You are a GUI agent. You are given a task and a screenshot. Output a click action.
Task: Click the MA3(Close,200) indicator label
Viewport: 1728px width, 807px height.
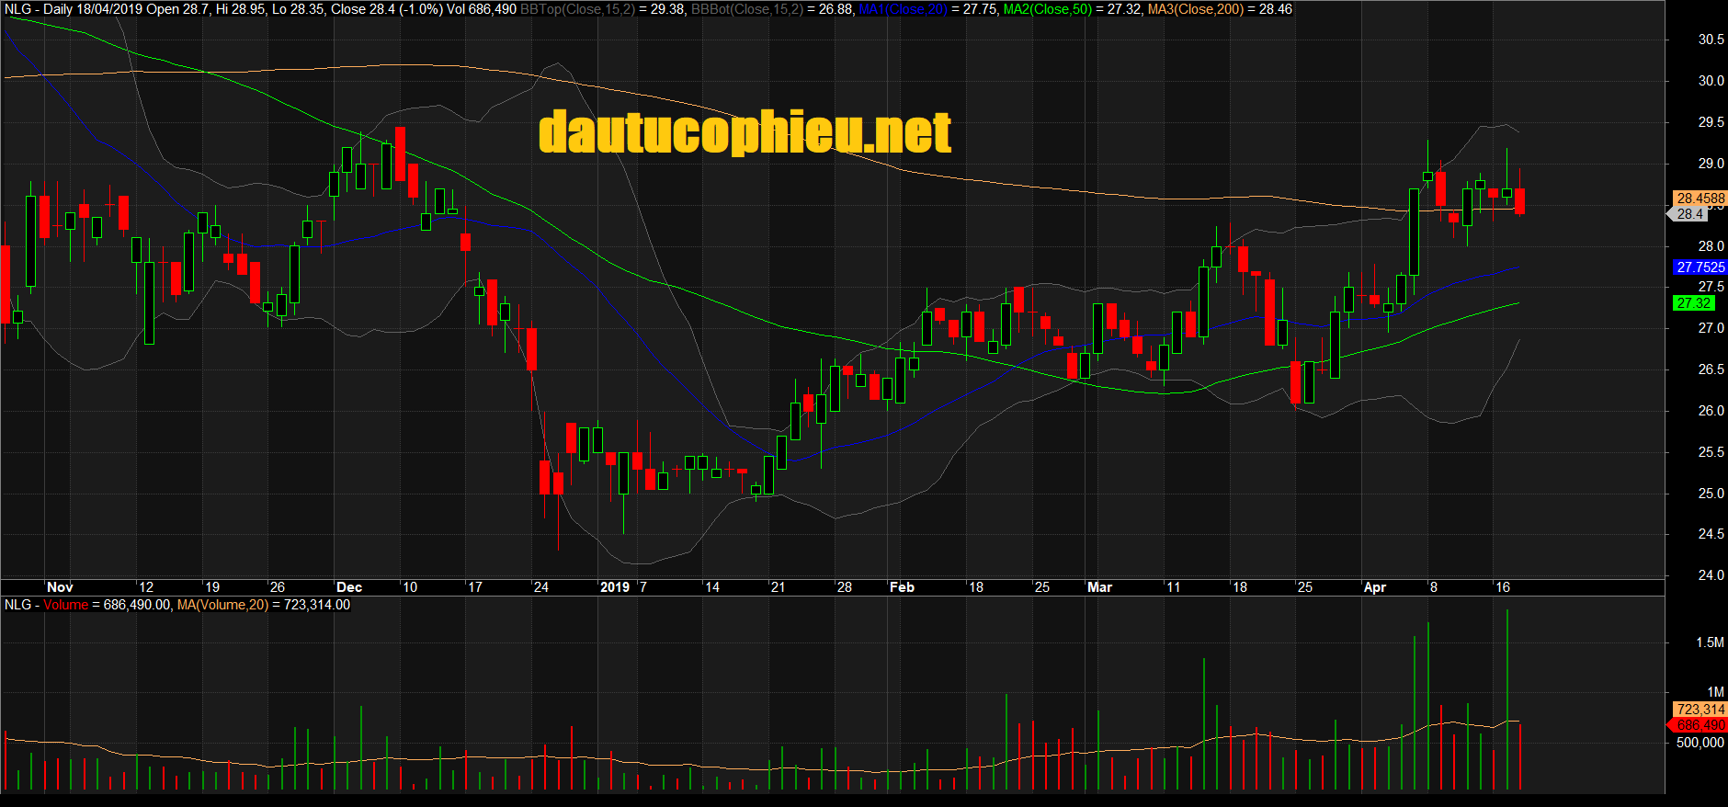click(1195, 9)
